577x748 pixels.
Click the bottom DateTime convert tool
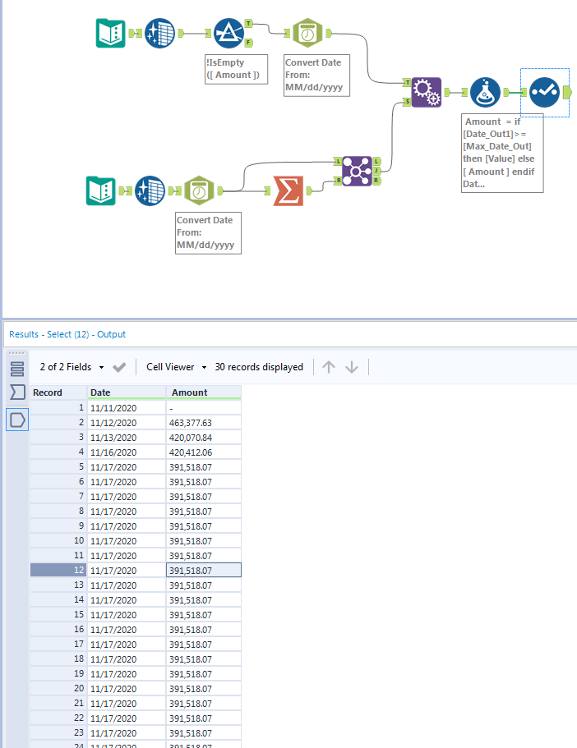(199, 190)
